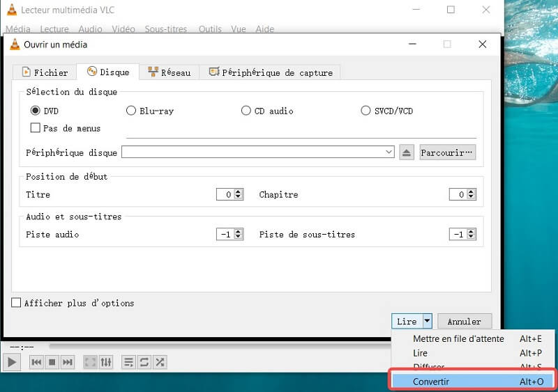Select the DVD radio button
Viewport: 558px width, 392px height.
coord(36,111)
